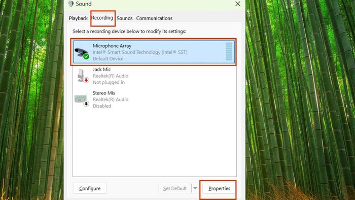Click the Stereo Mix sound card icon
This screenshot has width=355, height=200.
[x=82, y=100]
